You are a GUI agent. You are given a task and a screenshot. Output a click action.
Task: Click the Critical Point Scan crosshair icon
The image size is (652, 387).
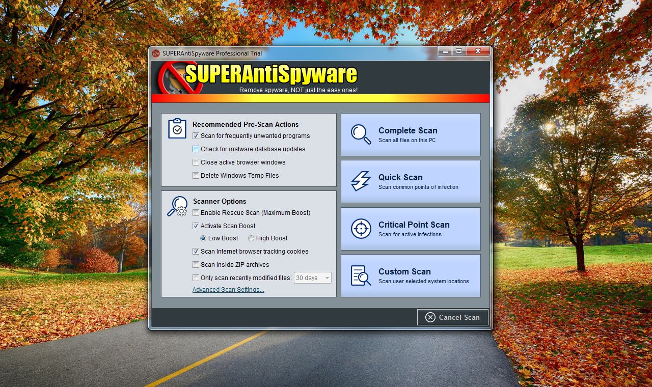click(x=361, y=229)
